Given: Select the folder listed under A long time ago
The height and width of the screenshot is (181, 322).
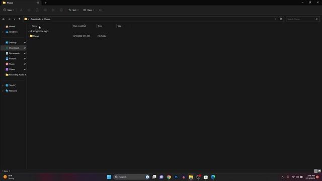Looking at the screenshot, I should 36,36.
